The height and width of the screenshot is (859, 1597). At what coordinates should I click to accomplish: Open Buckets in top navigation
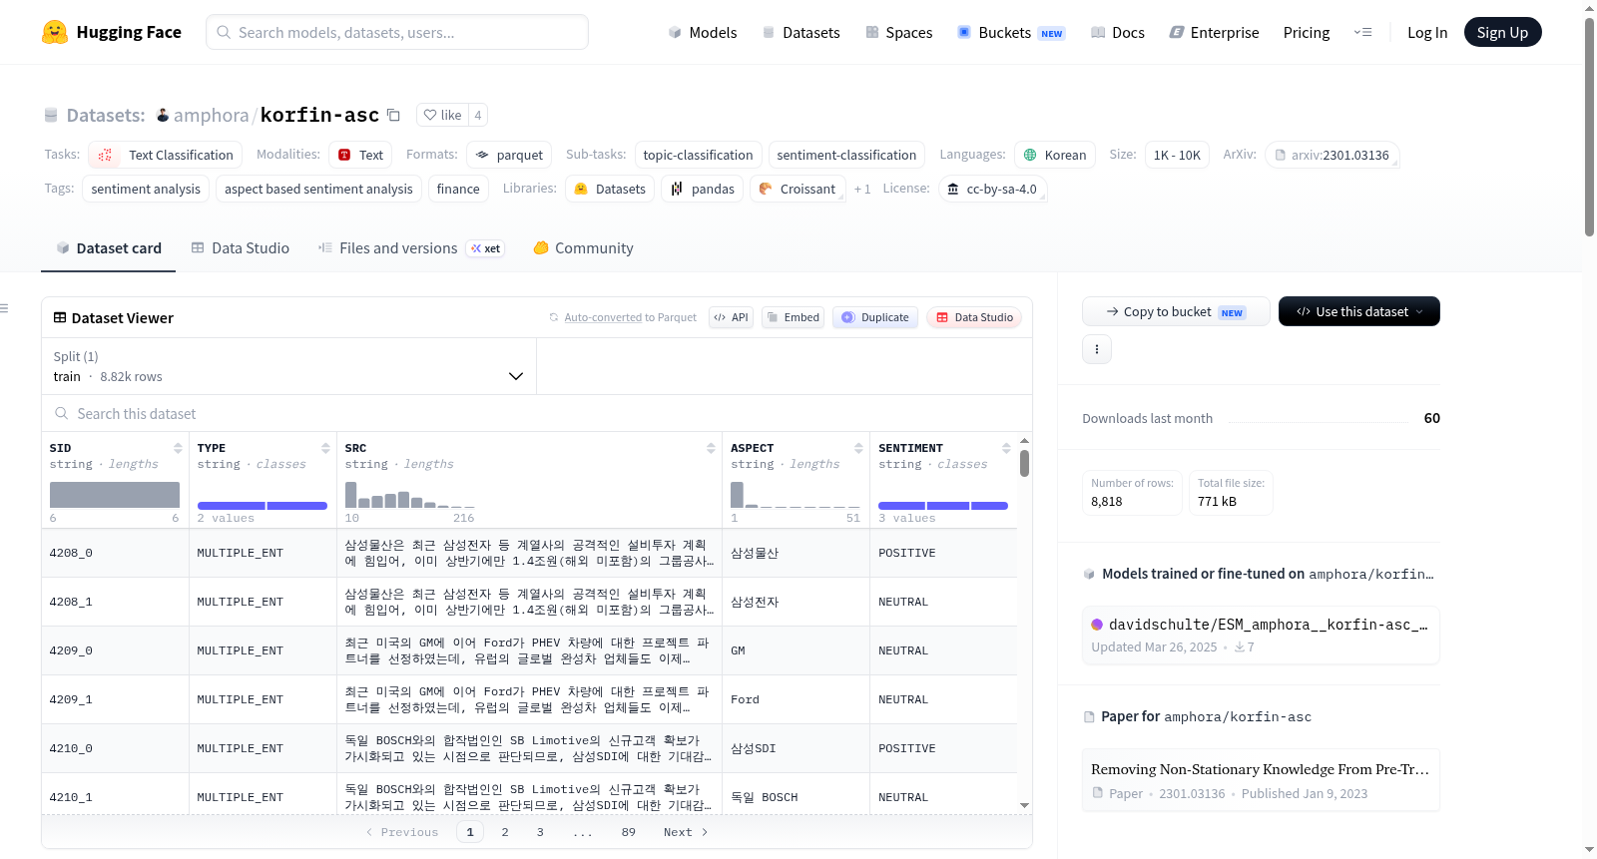coord(1011,32)
